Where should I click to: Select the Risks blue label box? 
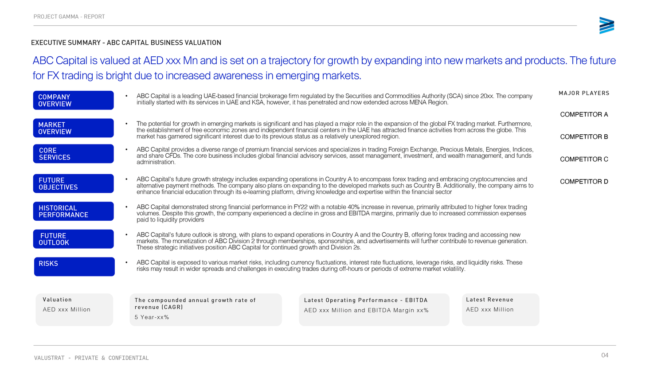(x=74, y=266)
